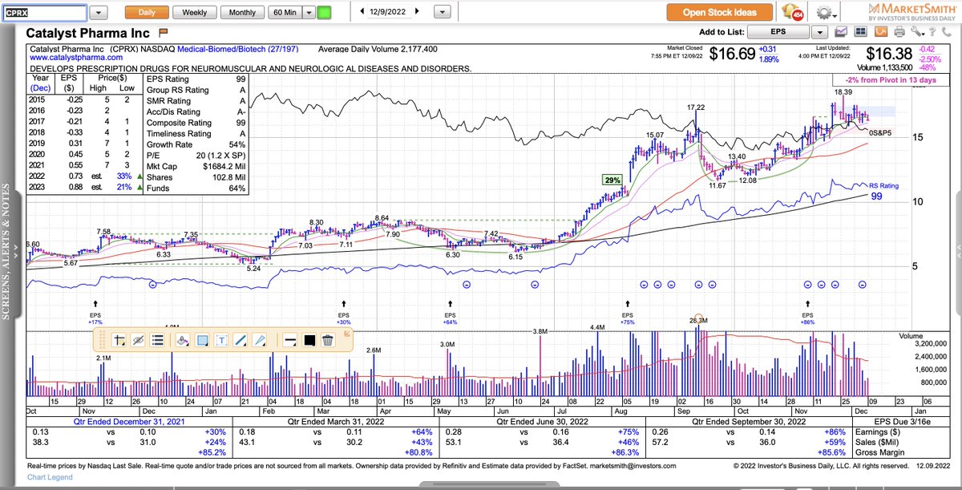The height and width of the screenshot is (490, 962).
Task: Click the chart view icon next to EPS list
Action: pos(842,33)
